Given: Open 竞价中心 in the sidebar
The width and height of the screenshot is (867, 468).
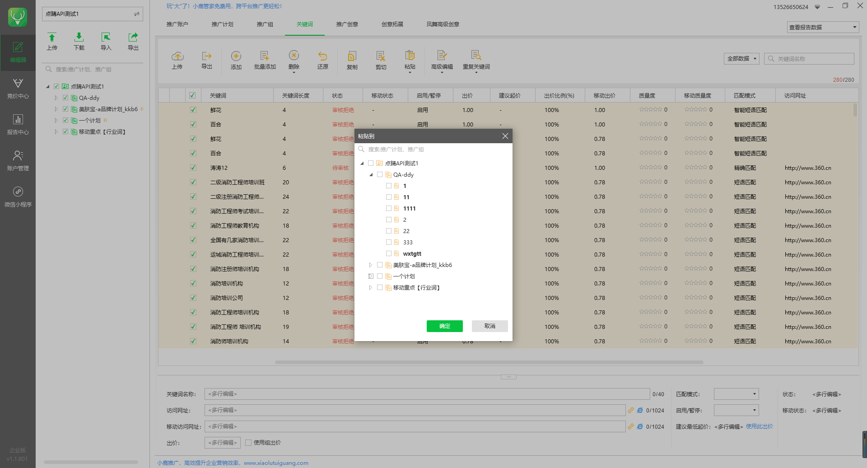Looking at the screenshot, I should point(18,89).
